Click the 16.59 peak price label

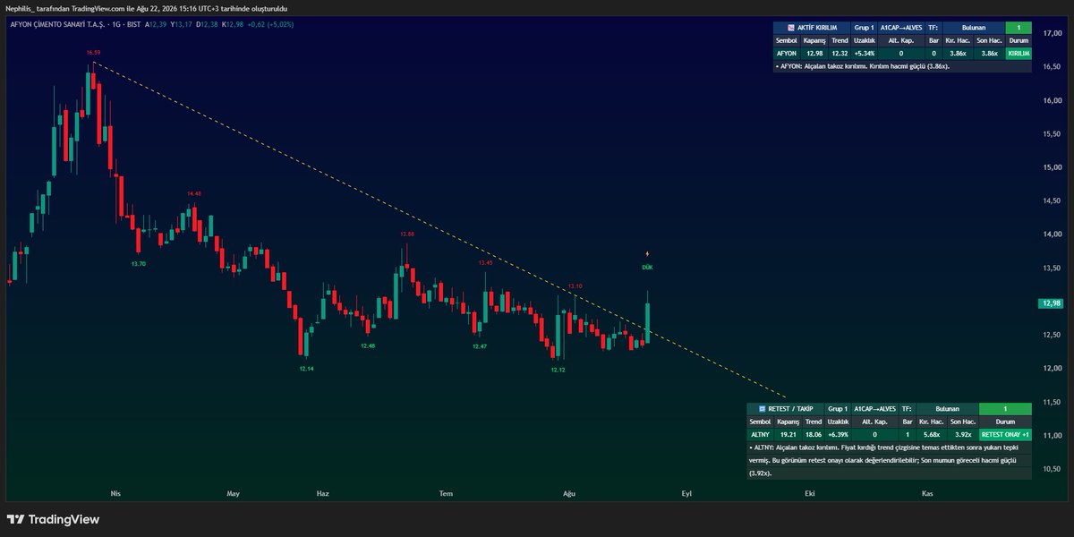[94, 53]
